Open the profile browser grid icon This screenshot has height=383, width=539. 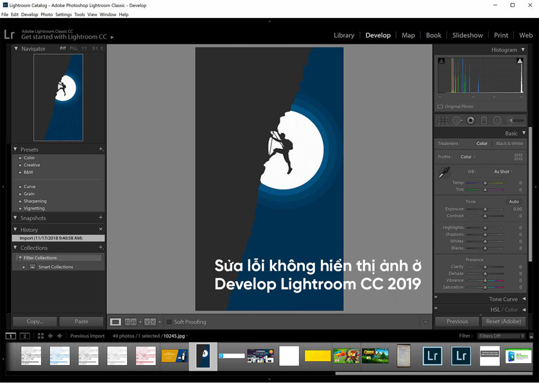(x=518, y=157)
